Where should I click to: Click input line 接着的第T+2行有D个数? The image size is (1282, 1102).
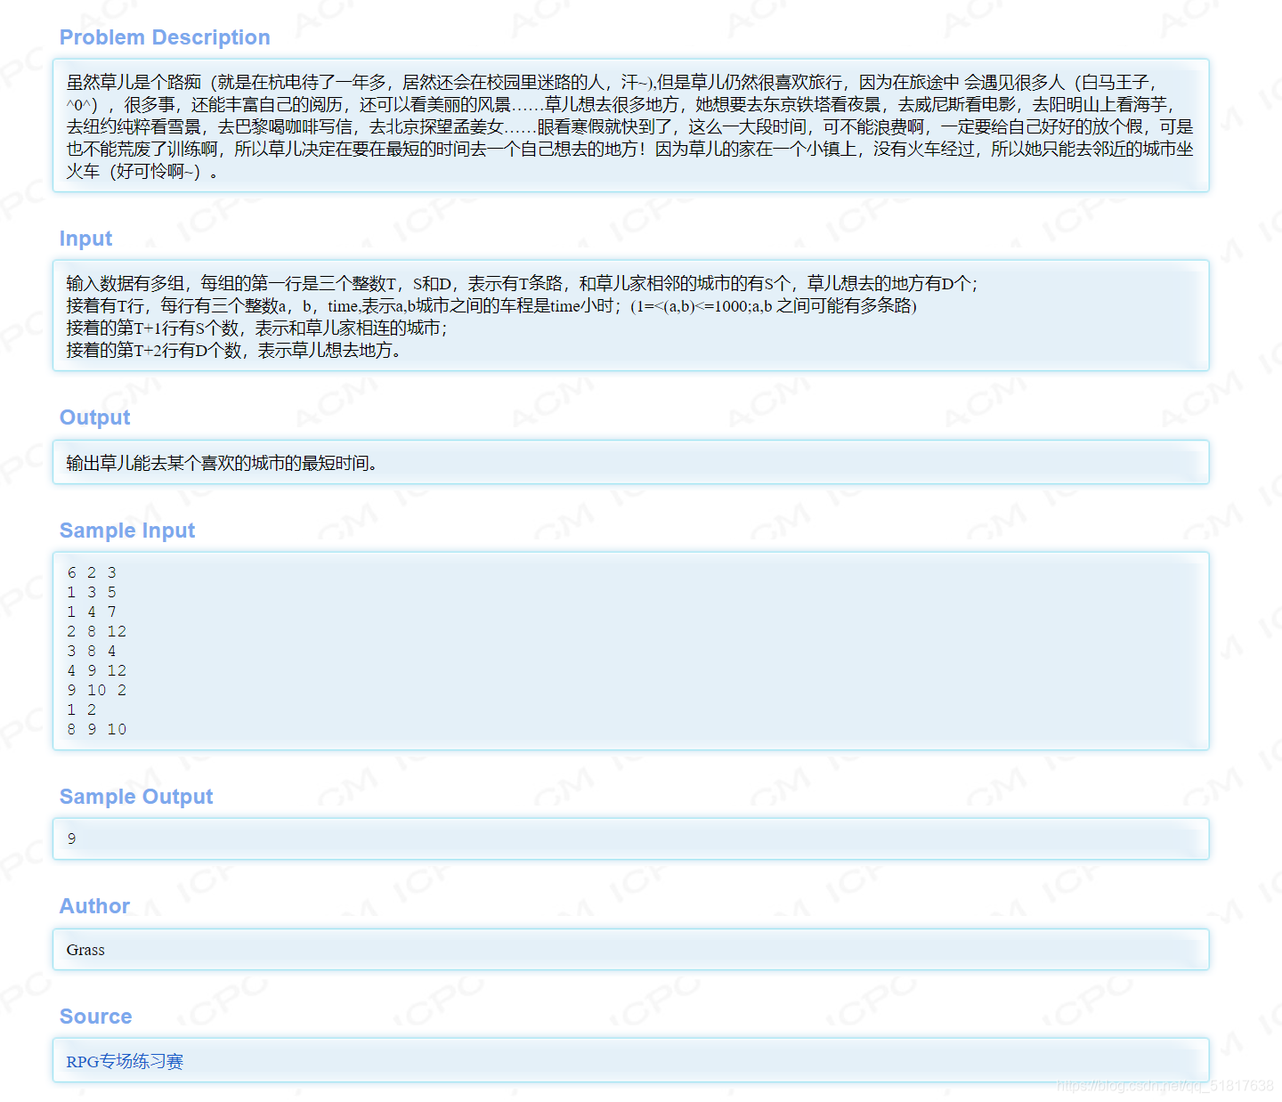pos(234,350)
